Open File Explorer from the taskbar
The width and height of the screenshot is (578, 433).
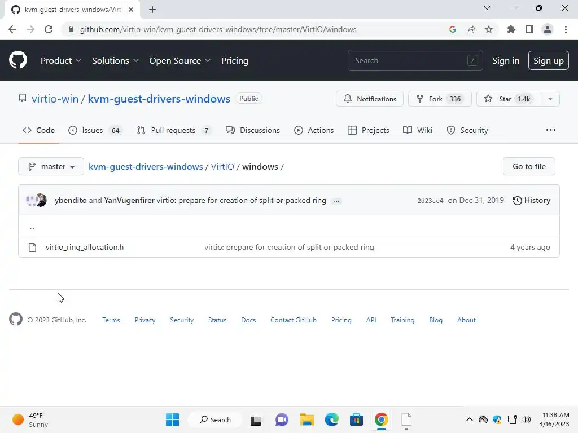pyautogui.click(x=306, y=419)
